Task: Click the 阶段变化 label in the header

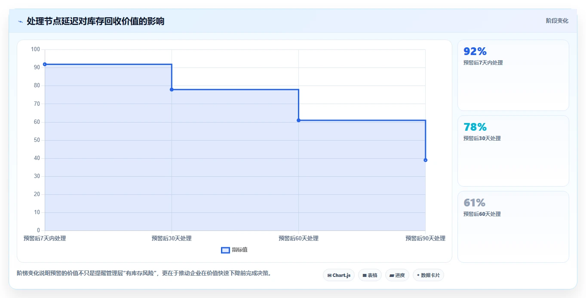Action: 557,21
